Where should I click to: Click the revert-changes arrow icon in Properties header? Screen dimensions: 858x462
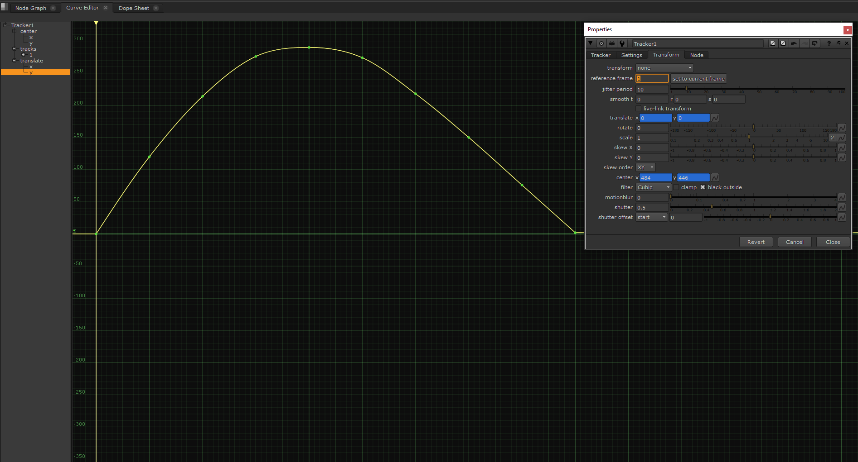[x=815, y=43]
